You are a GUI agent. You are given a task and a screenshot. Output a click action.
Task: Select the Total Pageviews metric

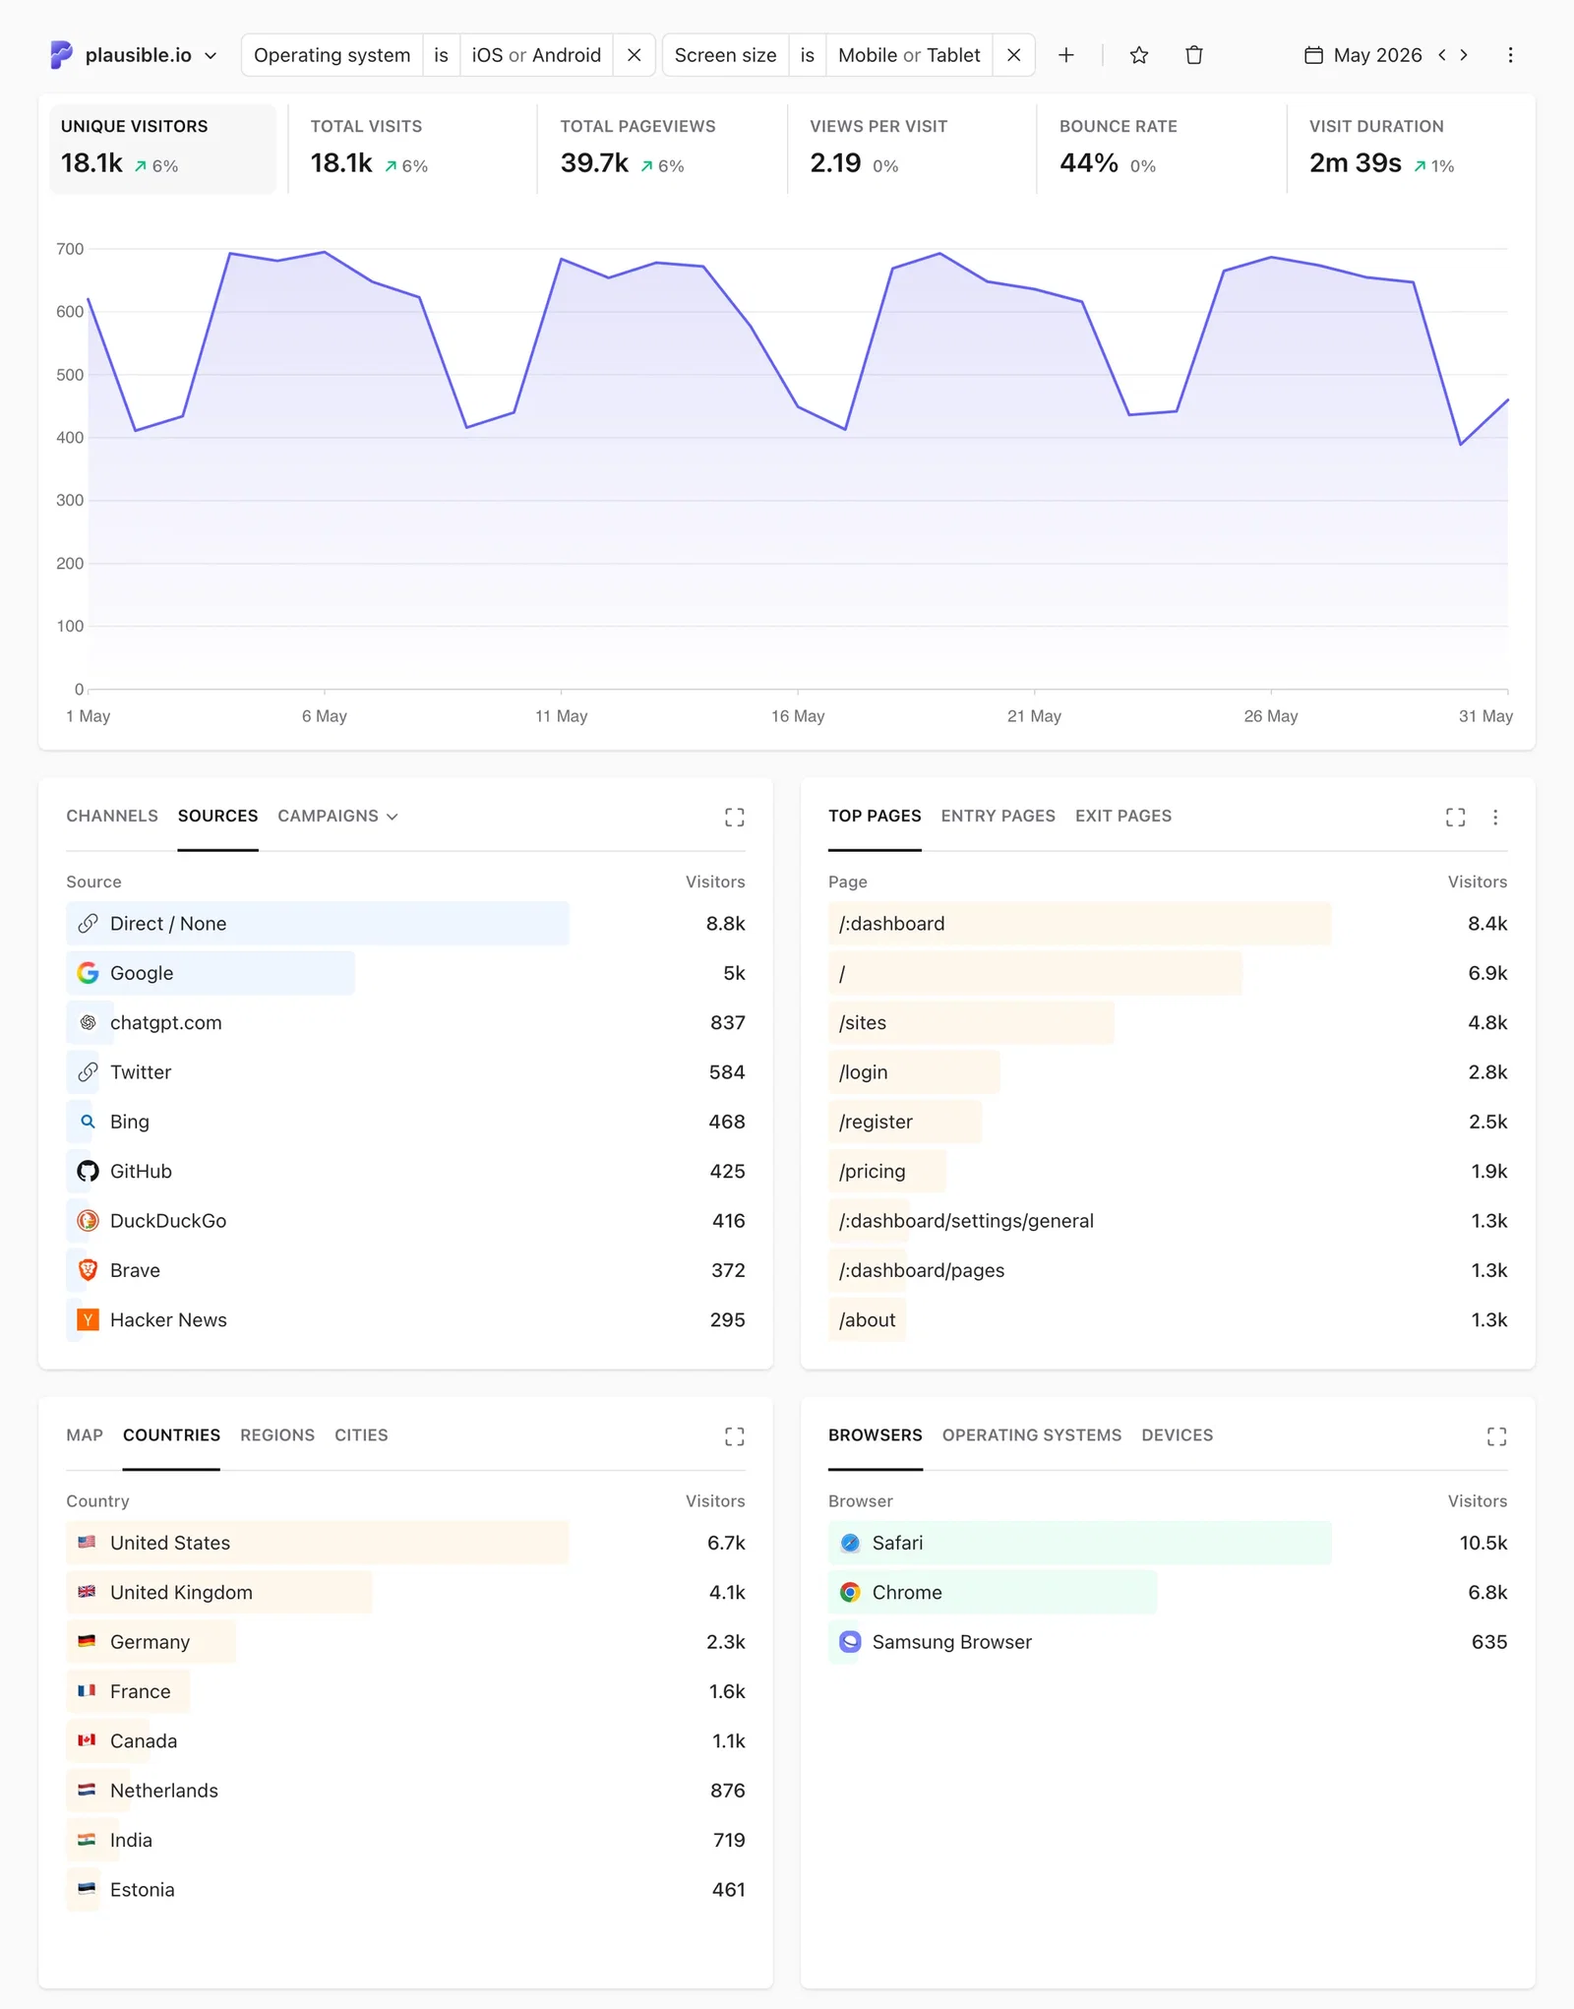(x=662, y=149)
